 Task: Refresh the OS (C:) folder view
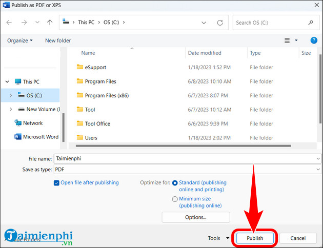(220, 23)
